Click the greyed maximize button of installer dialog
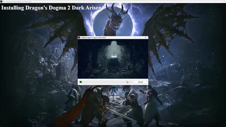The height and width of the screenshot is (127, 226). point(140,37)
